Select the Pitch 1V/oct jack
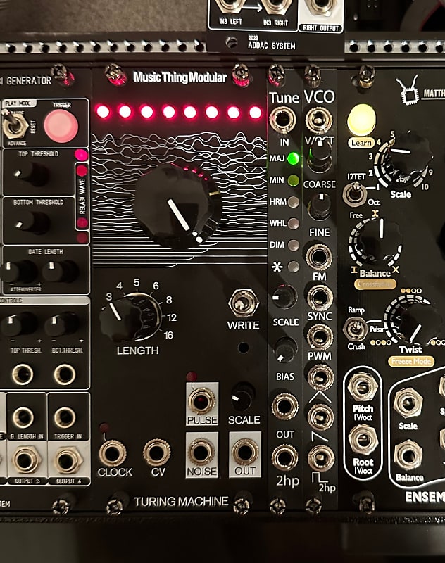The image size is (445, 563). 363,388
